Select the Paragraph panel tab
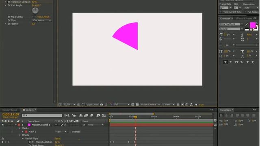The image size is (260, 146). (225, 110)
